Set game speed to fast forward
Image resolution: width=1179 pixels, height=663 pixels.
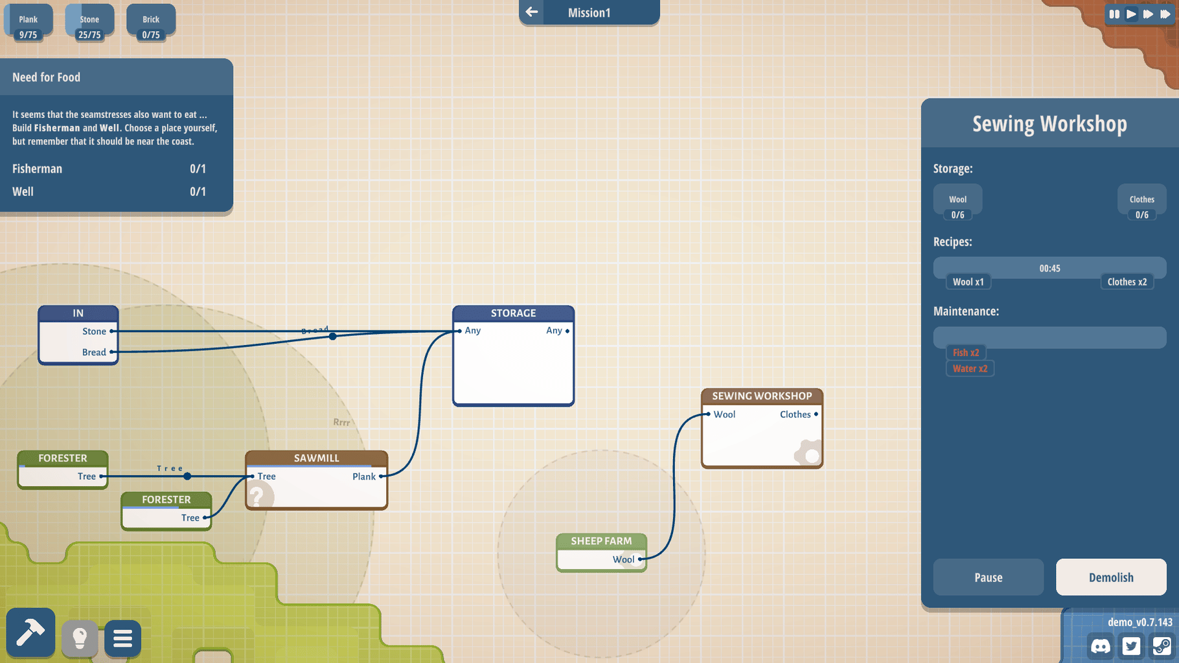coord(1148,14)
